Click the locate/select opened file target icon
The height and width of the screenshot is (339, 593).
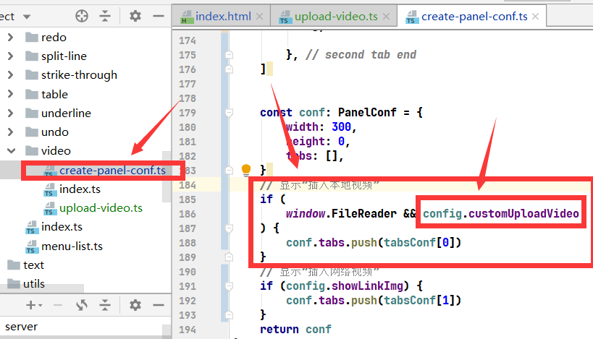[x=82, y=16]
